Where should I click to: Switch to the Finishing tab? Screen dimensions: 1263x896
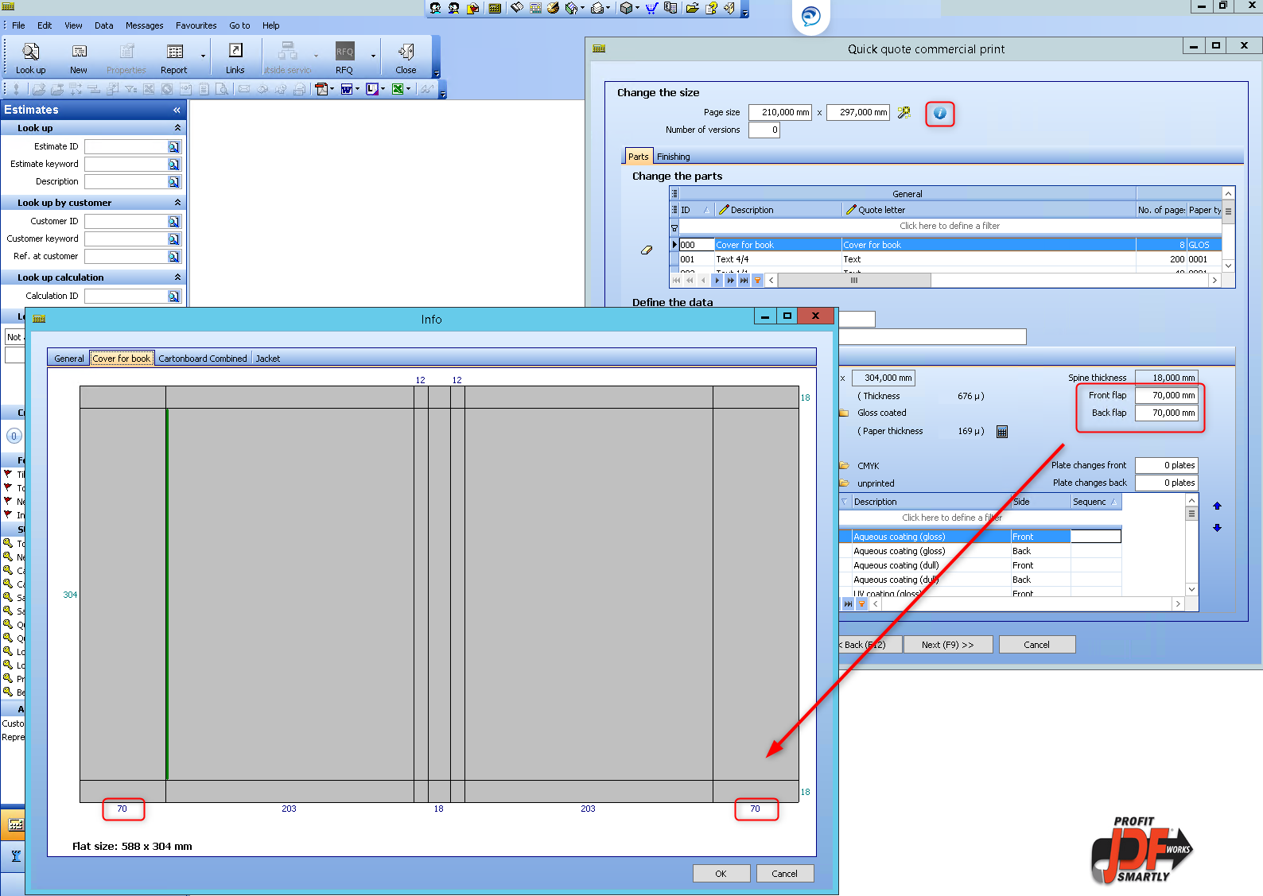(x=673, y=157)
